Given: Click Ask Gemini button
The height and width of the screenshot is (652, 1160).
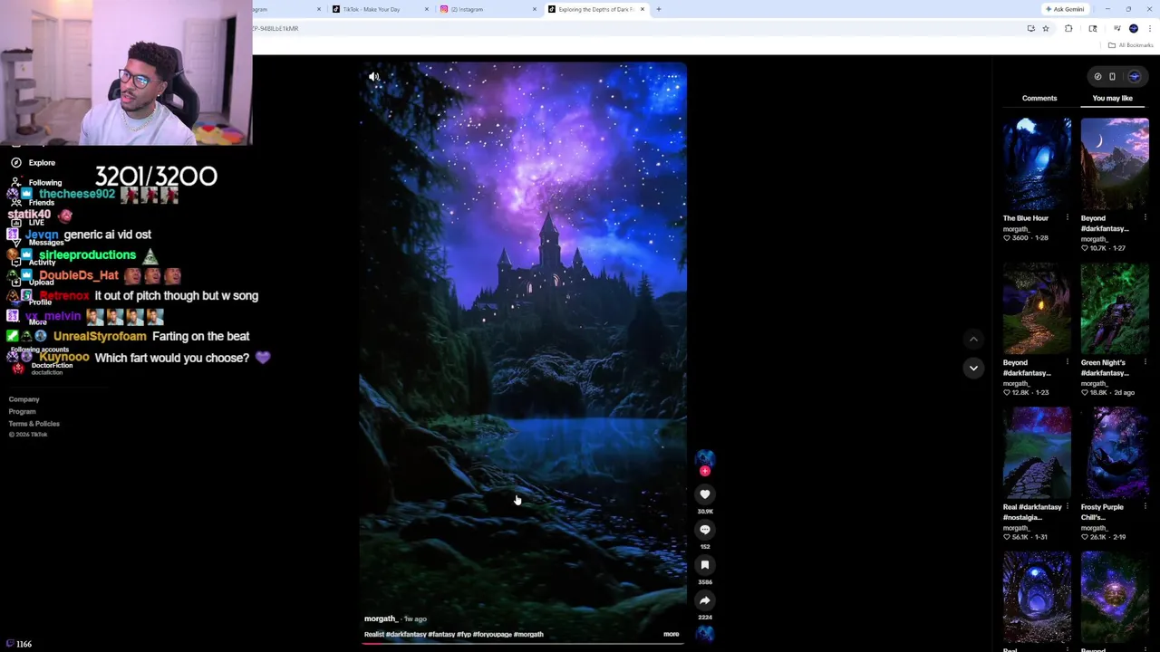Looking at the screenshot, I should (x=1065, y=9).
